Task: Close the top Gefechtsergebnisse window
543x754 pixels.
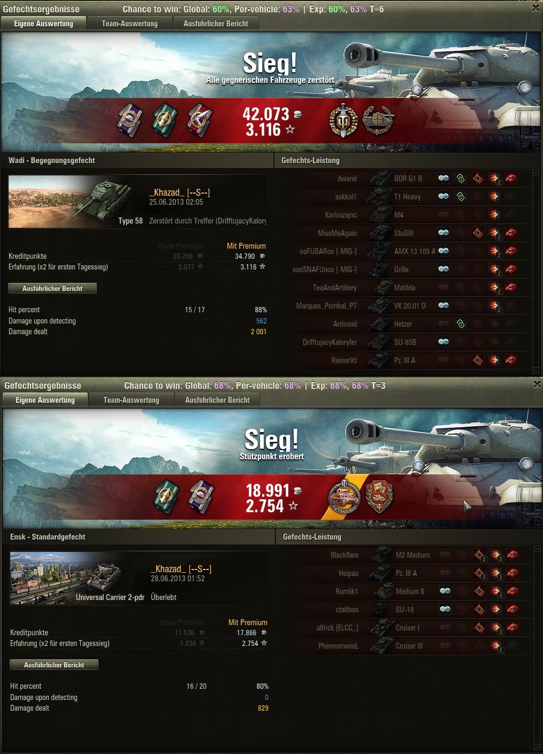Action: 536,8
